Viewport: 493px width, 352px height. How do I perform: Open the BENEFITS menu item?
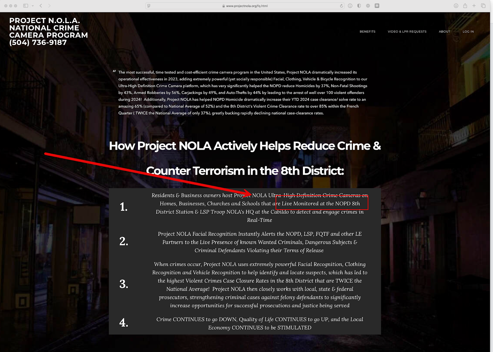367,31
